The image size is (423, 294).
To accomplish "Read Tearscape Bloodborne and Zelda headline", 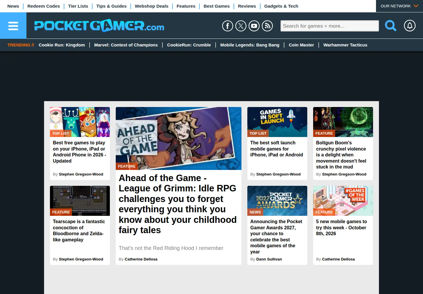I will [x=79, y=230].
